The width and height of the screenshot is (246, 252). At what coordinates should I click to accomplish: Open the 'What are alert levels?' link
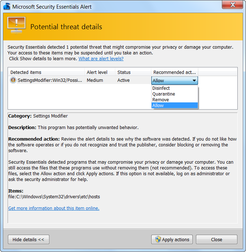(101, 59)
